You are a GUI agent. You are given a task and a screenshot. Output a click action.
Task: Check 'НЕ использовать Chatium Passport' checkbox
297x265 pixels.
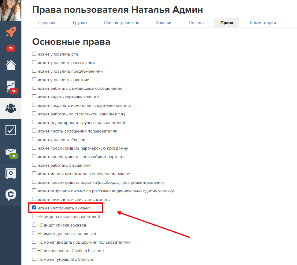coord(34,250)
